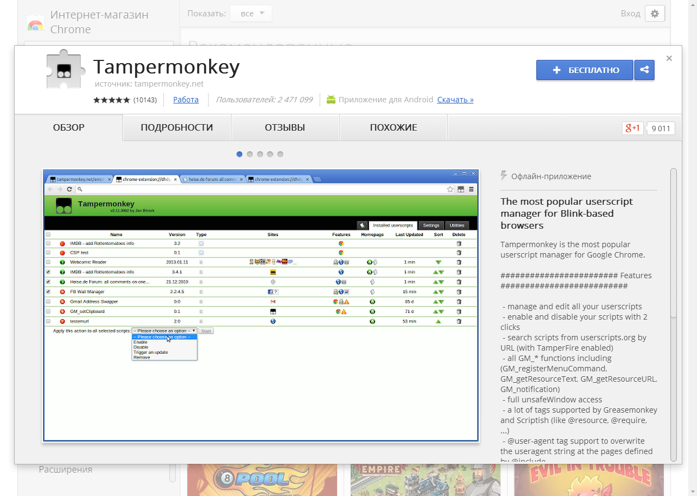This screenshot has width=697, height=496.
Task: Click the left sidebar scrollbar behind the dialog
Action: (173, 473)
